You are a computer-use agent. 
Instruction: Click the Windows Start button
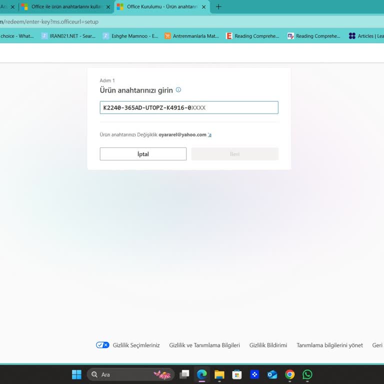[76, 374]
